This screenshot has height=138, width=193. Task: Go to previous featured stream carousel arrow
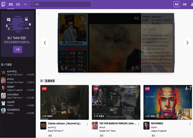[x=45, y=43]
